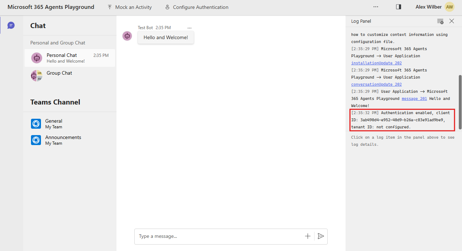Click the Type a message input field
The width and height of the screenshot is (462, 251).
pyautogui.click(x=214, y=236)
